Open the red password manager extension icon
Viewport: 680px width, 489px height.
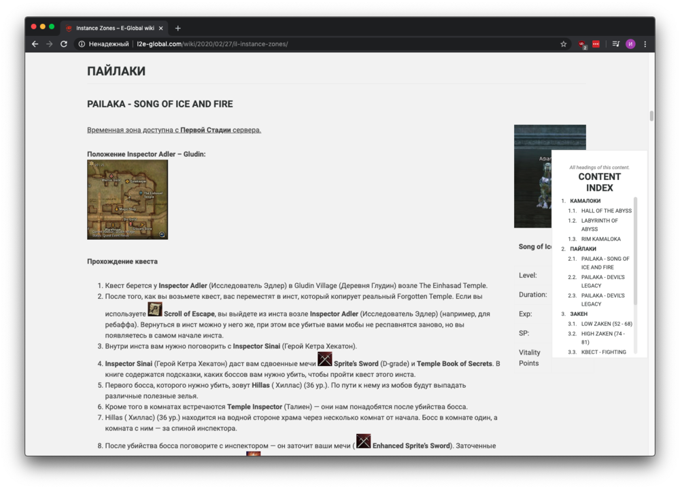point(596,44)
